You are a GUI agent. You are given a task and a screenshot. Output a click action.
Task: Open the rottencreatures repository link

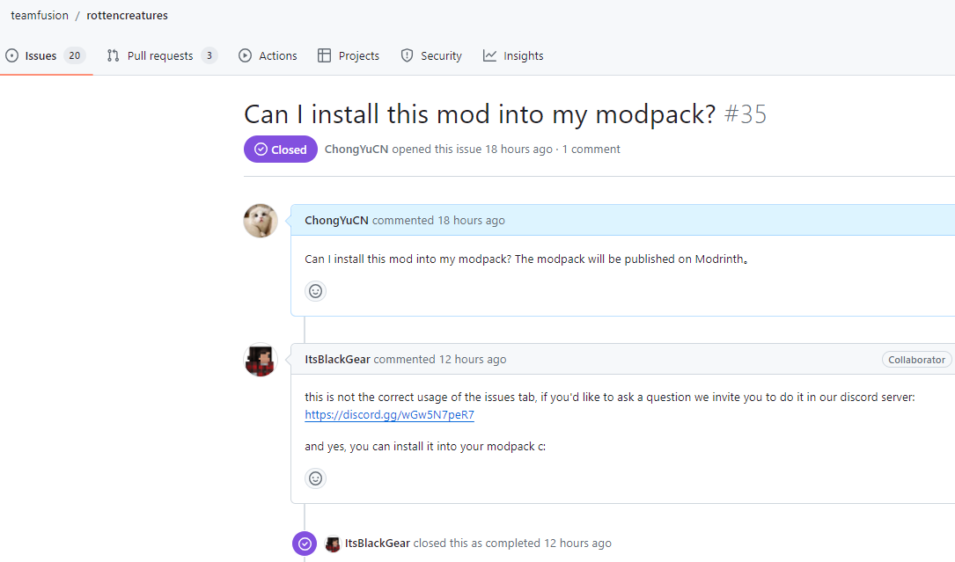(x=127, y=15)
